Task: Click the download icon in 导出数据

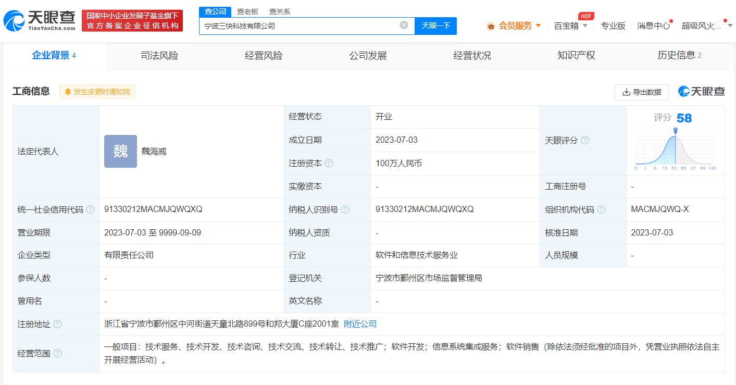Action: [x=626, y=92]
